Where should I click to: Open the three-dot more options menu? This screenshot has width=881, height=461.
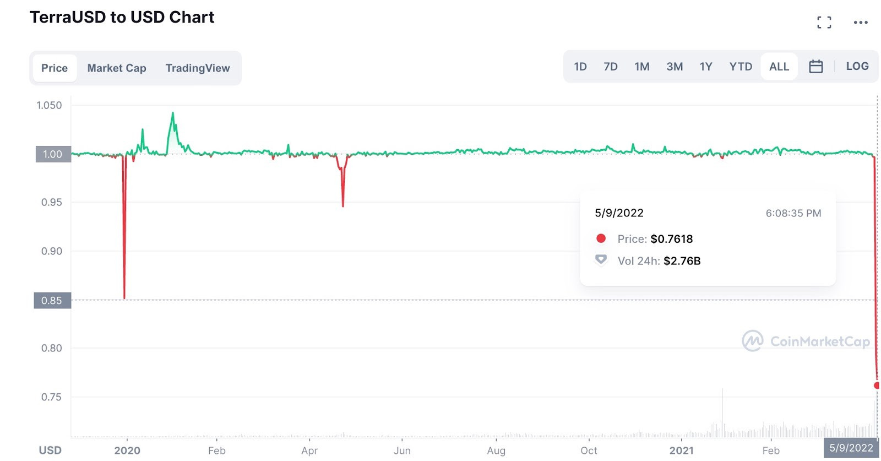[x=861, y=23]
